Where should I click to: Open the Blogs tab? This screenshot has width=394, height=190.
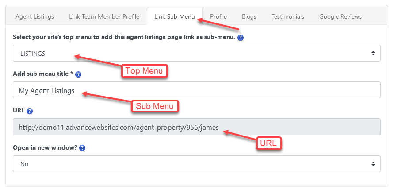tap(249, 16)
